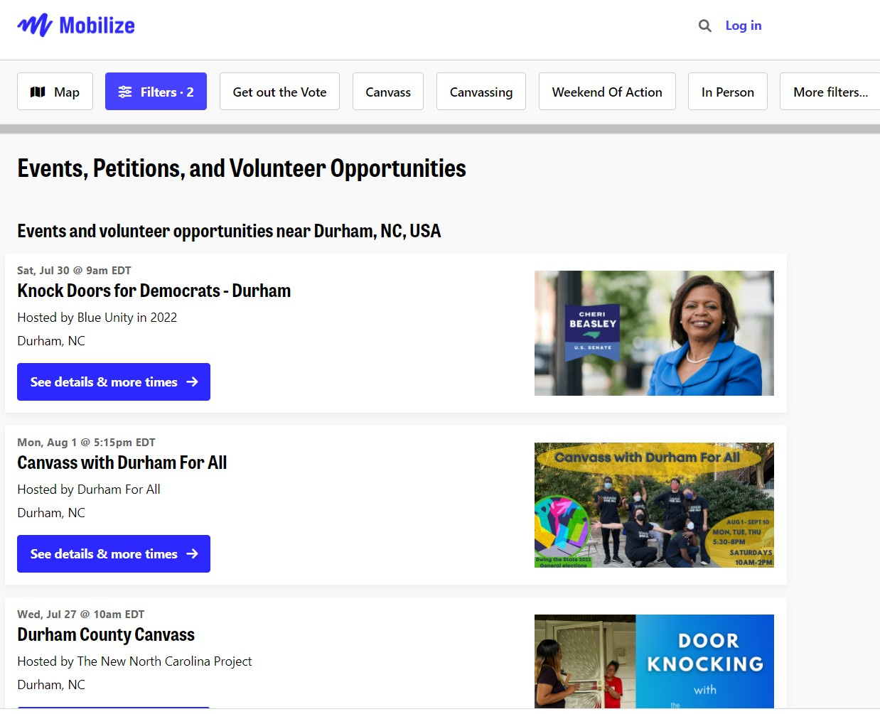Click 'Sat, Jul 30 @ 9am EDT' date
This screenshot has width=880, height=714.
(x=74, y=271)
